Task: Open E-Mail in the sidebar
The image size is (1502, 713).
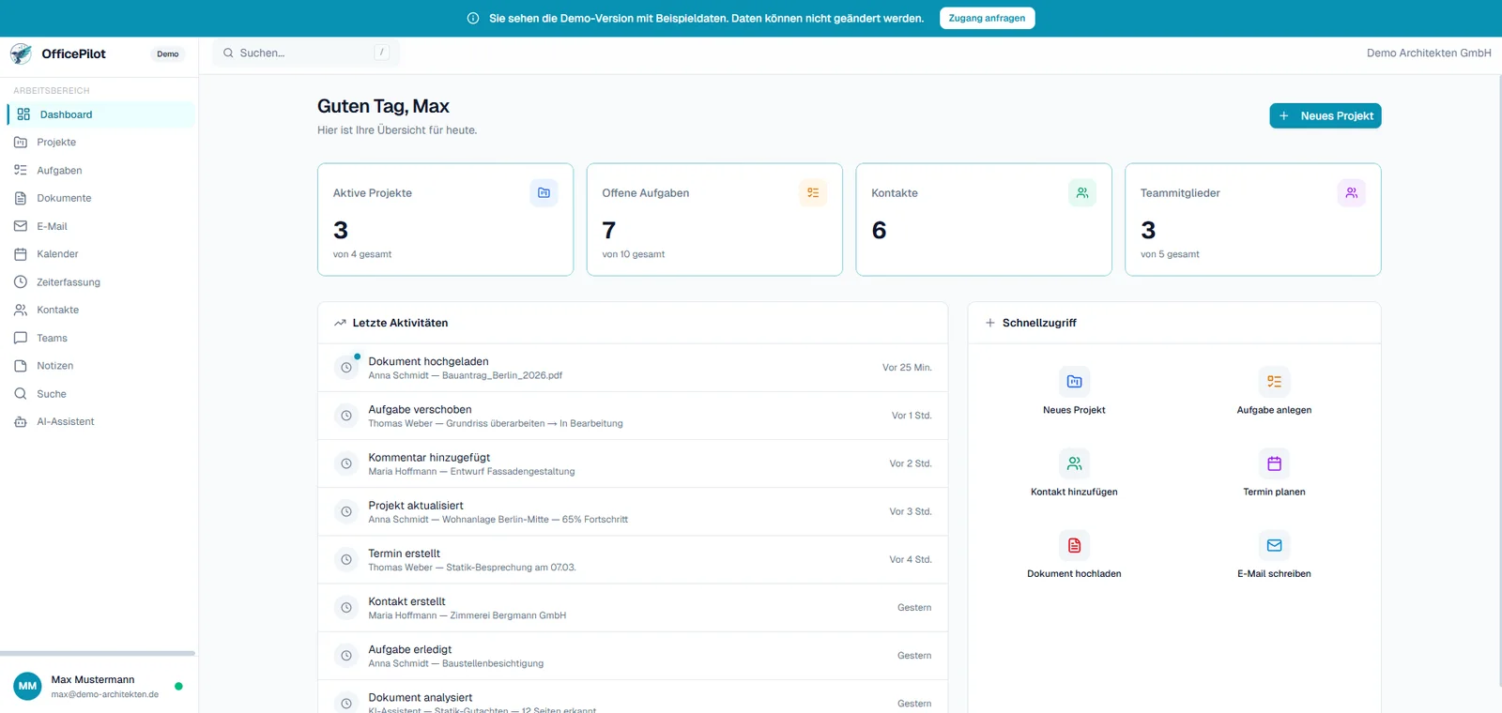Action: click(x=101, y=226)
